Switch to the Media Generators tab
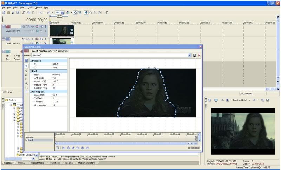 (86, 163)
